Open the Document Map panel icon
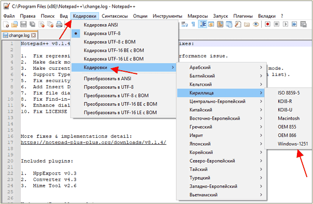The height and width of the screenshot is (204, 313). pyautogui.click(x=220, y=24)
